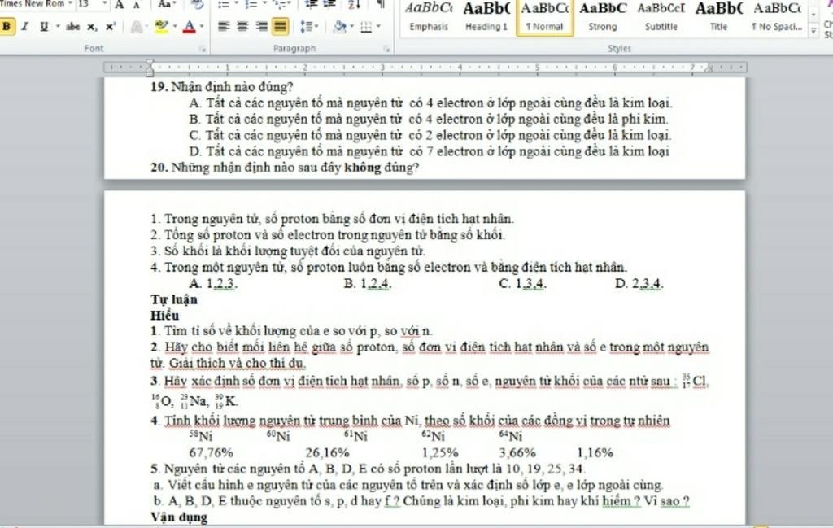Increase the paragraph indent
The width and height of the screenshot is (833, 528).
pos(330,5)
